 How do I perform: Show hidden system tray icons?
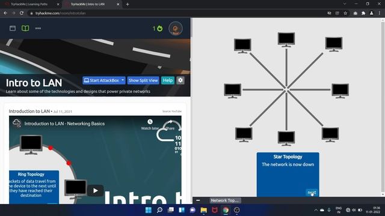coord(316,210)
